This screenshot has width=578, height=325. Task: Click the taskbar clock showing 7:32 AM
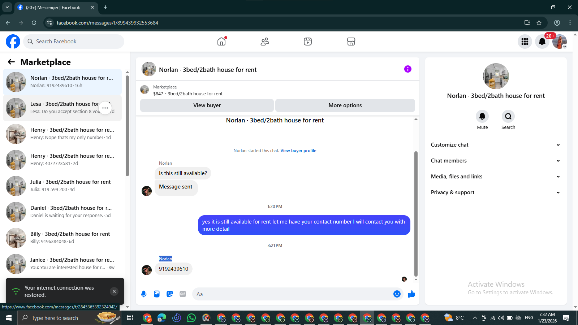click(547, 318)
